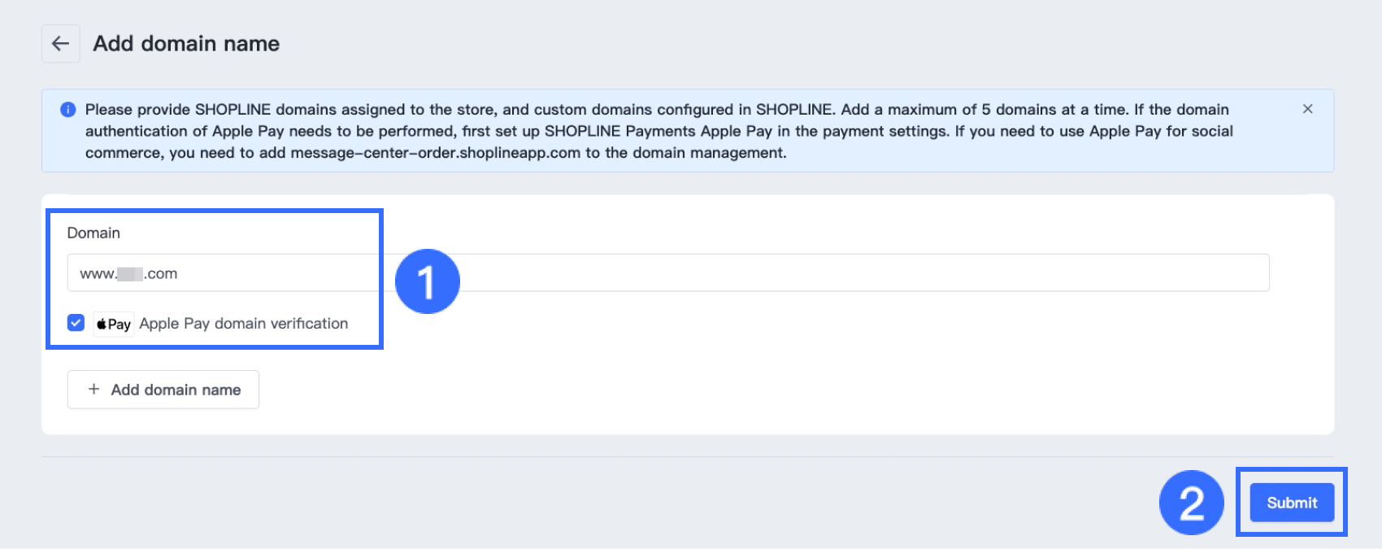Click the blurred domain name portion
Screen dimensions: 1382x549
(130, 274)
